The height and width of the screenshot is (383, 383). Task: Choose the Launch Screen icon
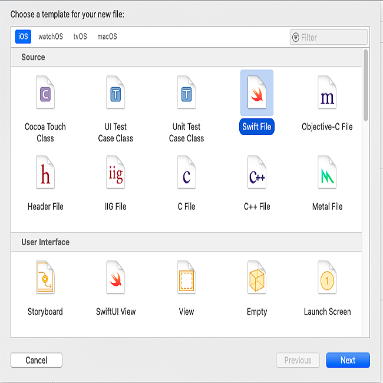(x=327, y=278)
